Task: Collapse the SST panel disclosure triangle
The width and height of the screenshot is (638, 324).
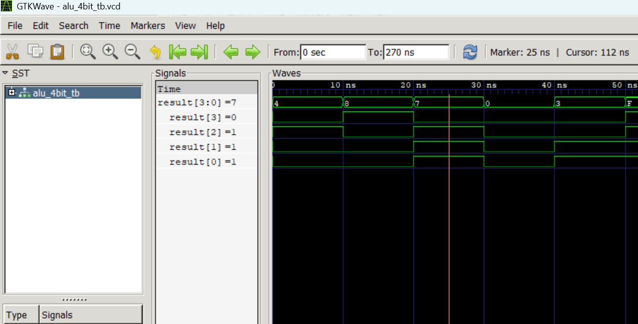Action: pos(5,73)
